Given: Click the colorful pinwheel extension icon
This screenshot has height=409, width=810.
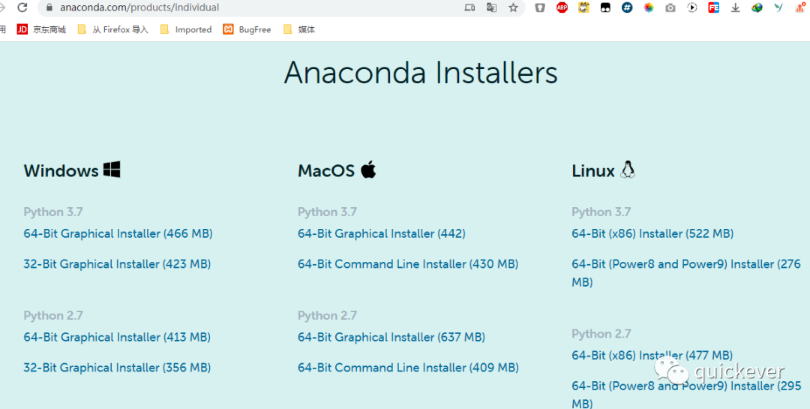Looking at the screenshot, I should point(649,8).
